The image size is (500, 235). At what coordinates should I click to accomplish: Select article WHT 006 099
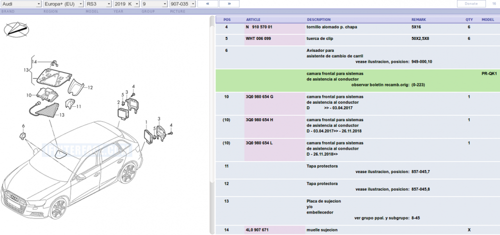click(258, 38)
